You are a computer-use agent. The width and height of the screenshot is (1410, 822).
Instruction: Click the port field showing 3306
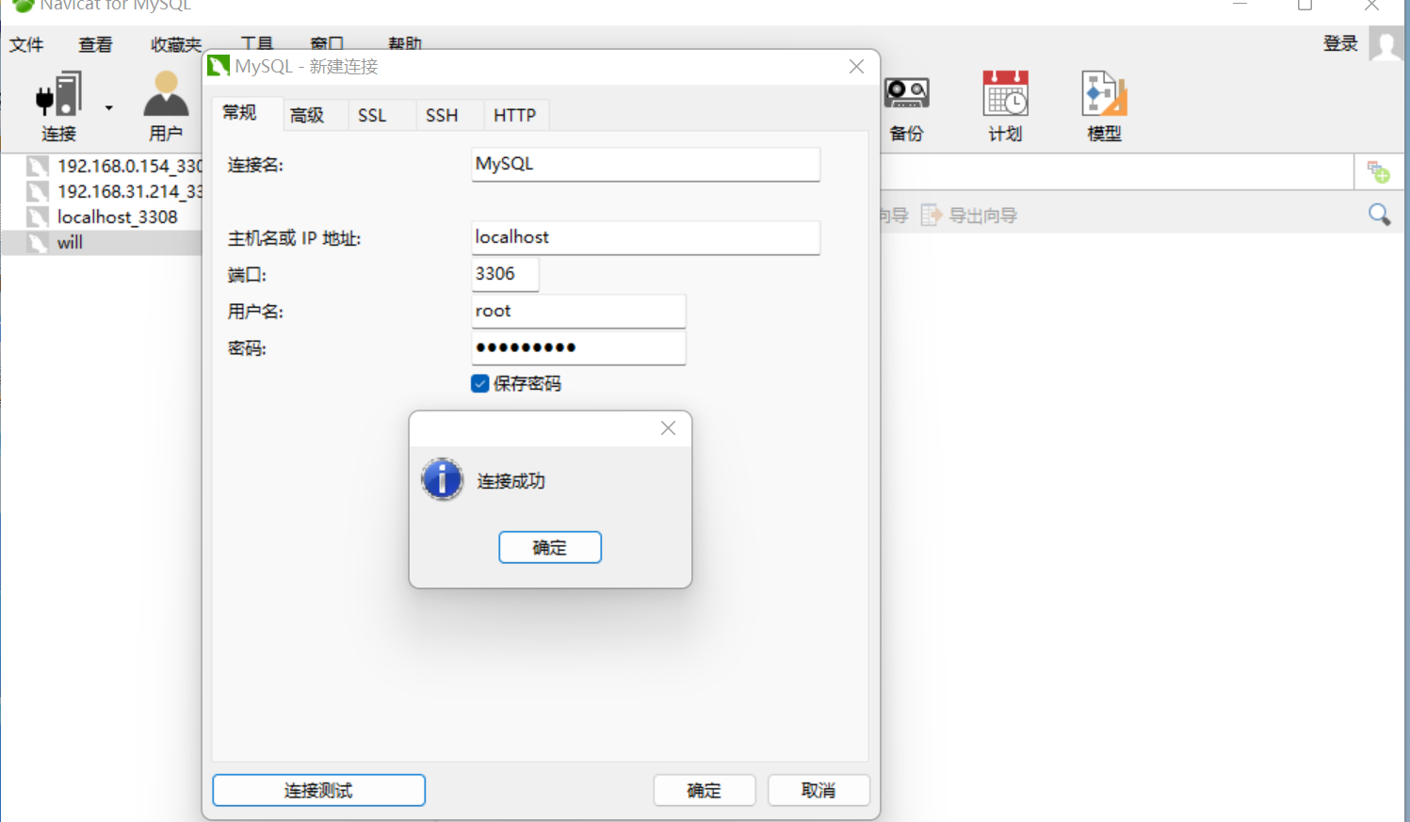click(x=505, y=274)
